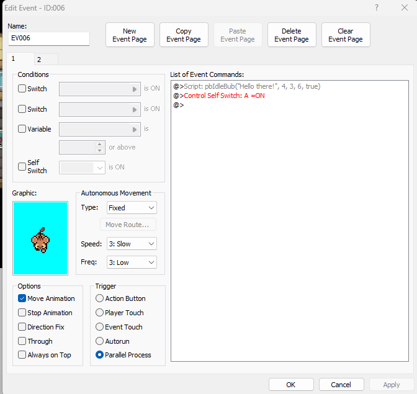This screenshot has height=394, width=417.
Task: Click Copy Event Page
Action: [184, 35]
